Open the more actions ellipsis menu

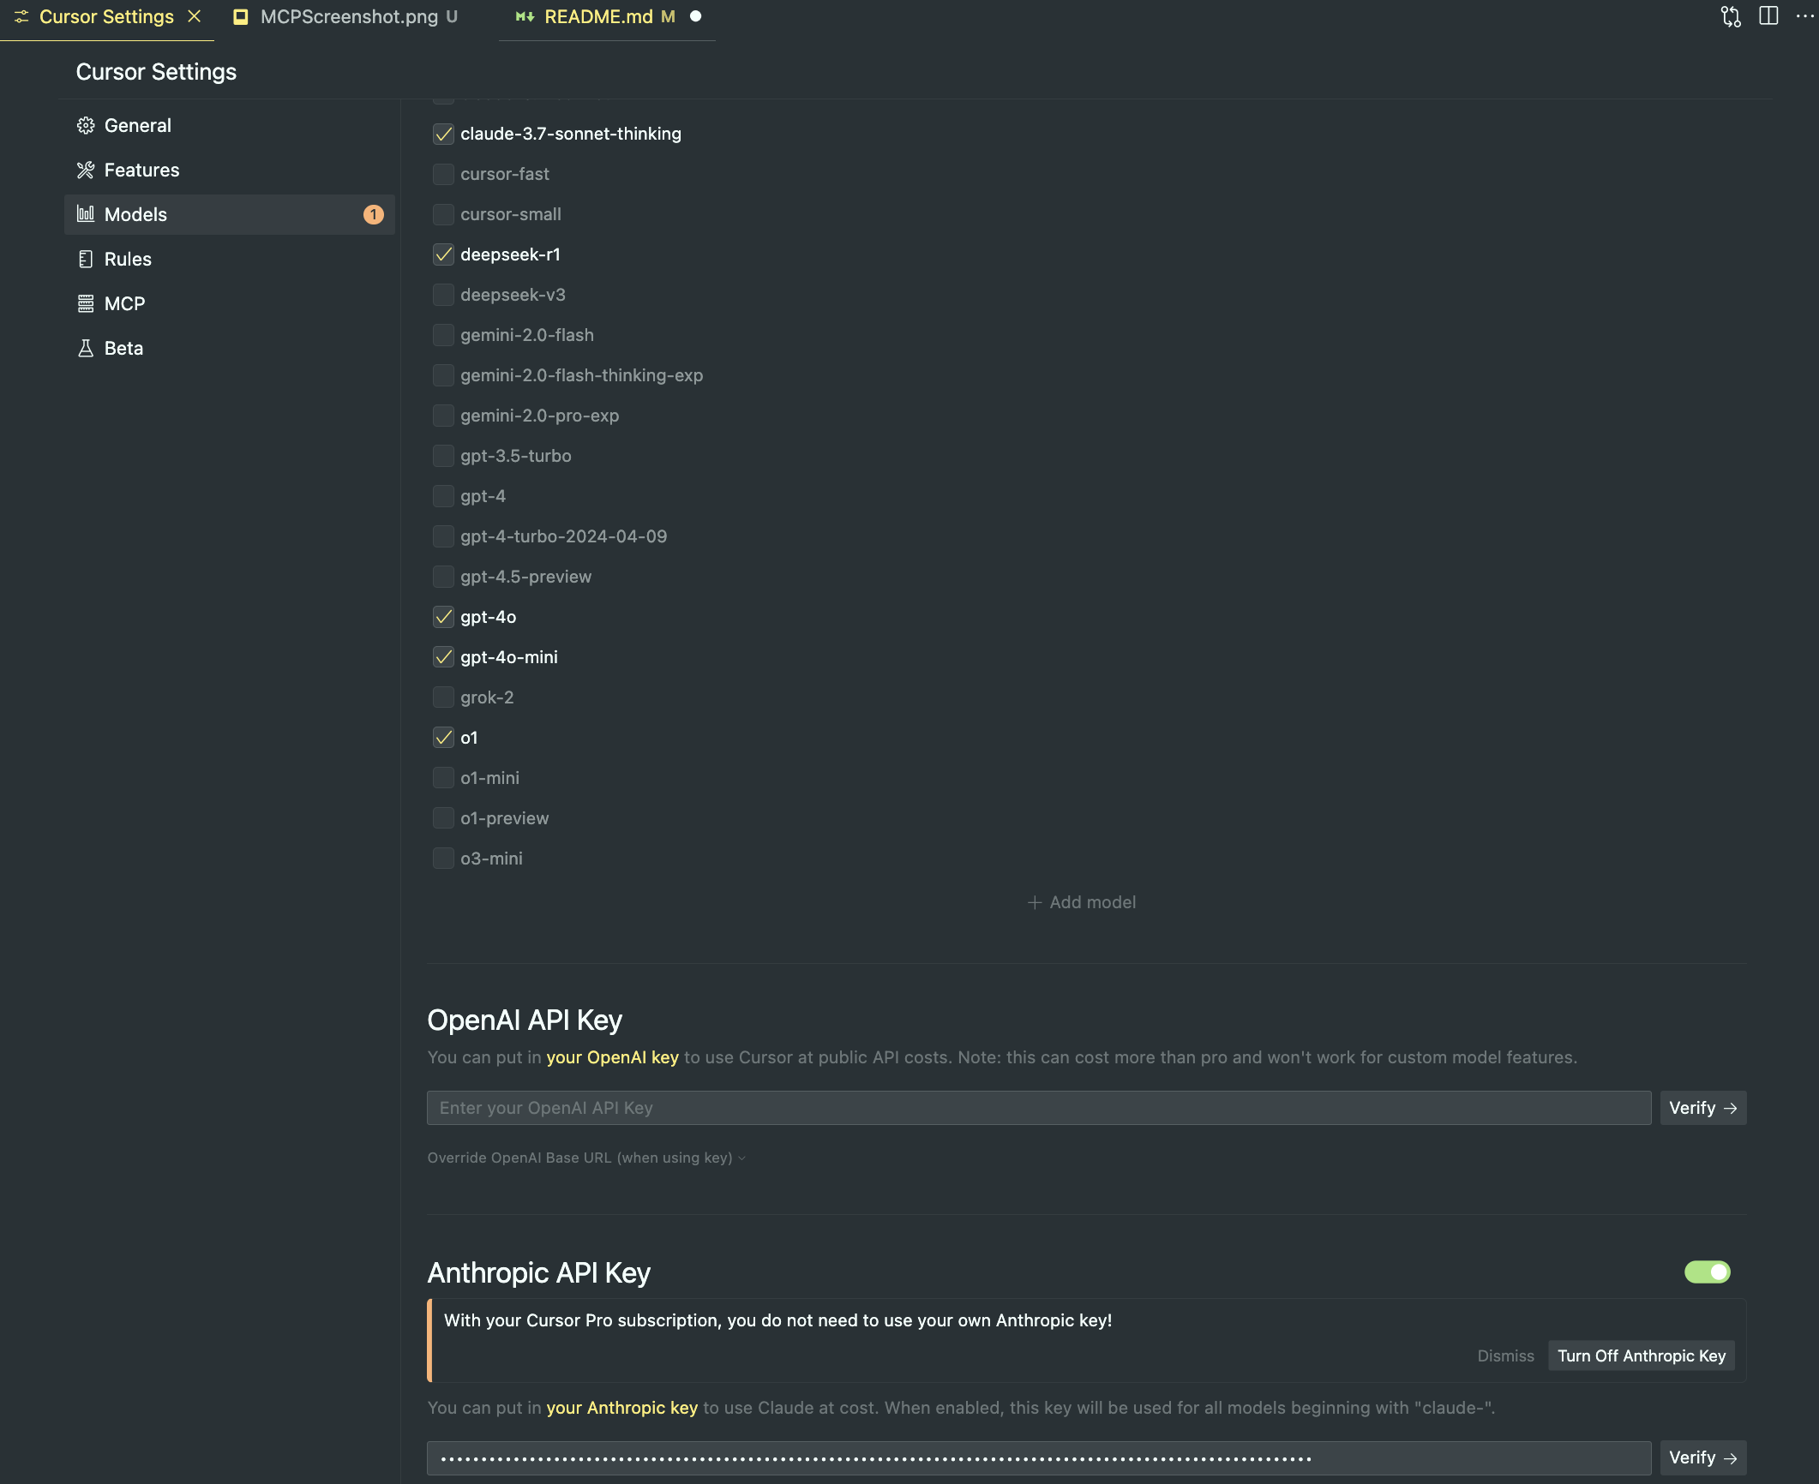pos(1804,16)
